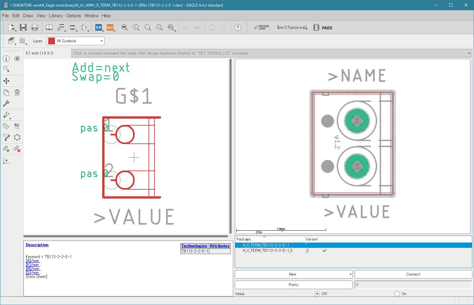Set Value radio button to On
The width and height of the screenshot is (474, 305).
tap(397, 293)
